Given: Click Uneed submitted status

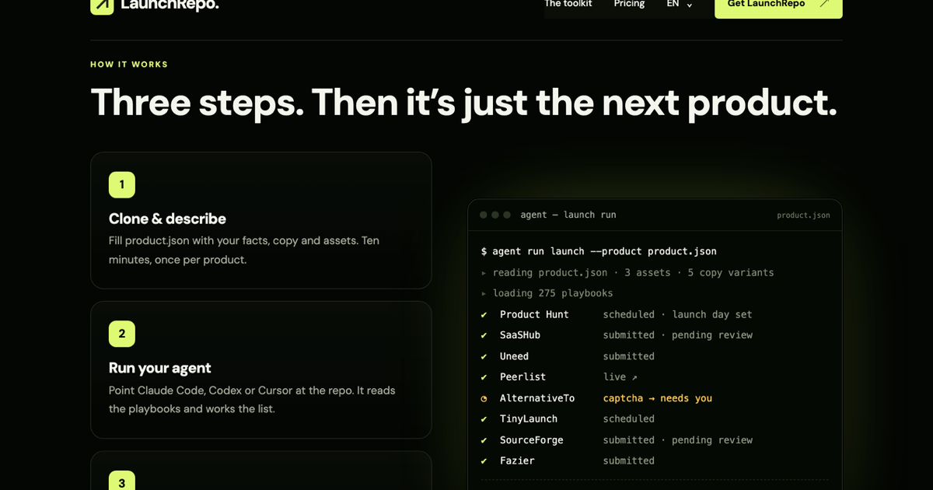Looking at the screenshot, I should click(629, 356).
